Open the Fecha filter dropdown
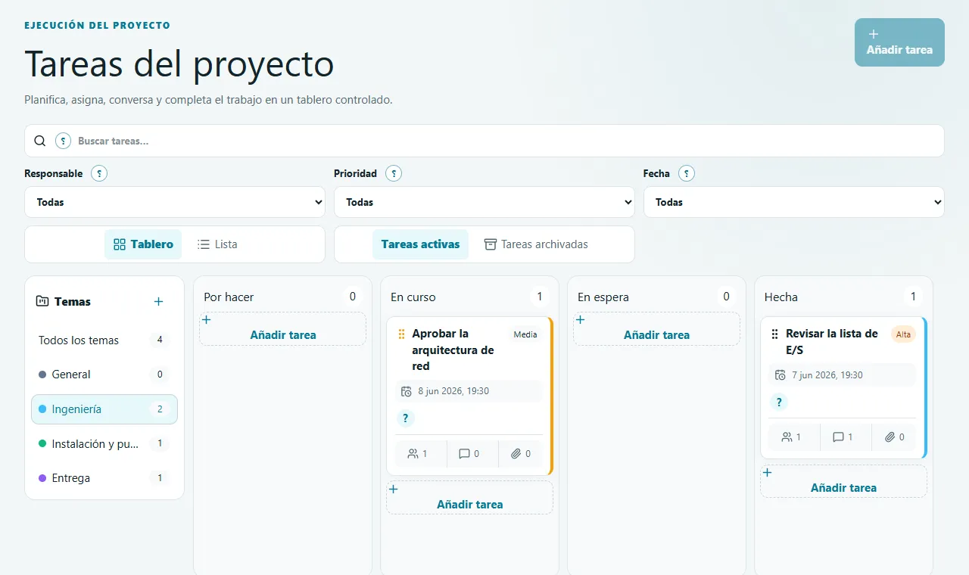The height and width of the screenshot is (575, 969). click(793, 202)
